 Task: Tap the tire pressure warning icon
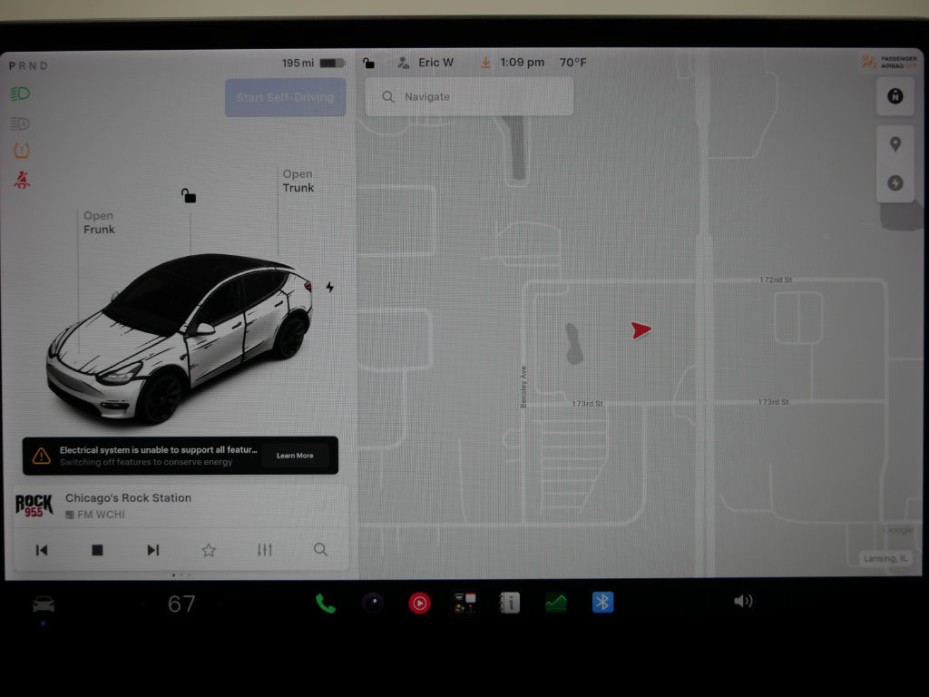click(x=22, y=151)
